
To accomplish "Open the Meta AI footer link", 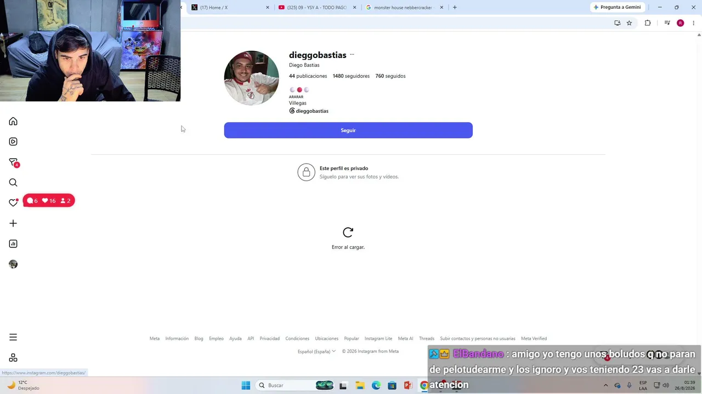I will point(406,339).
